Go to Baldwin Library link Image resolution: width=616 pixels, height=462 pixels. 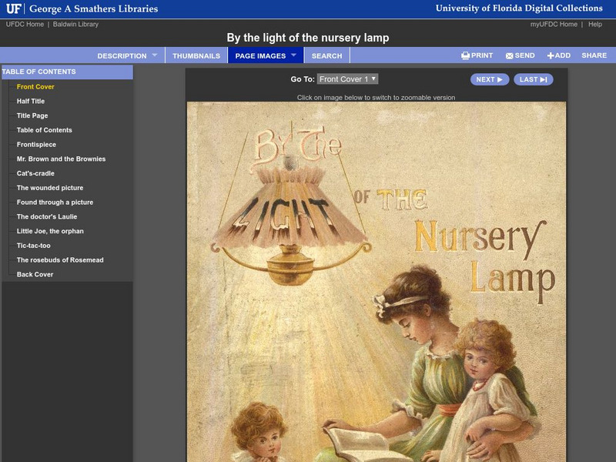point(75,25)
